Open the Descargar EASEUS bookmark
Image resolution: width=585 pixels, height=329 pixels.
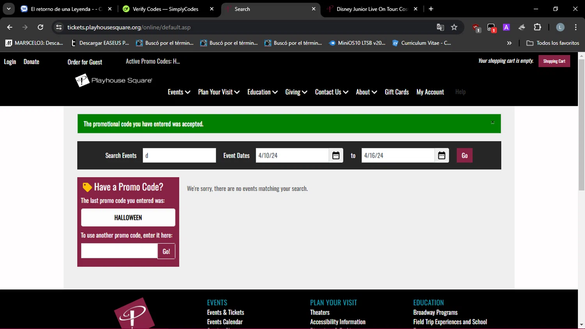click(100, 43)
